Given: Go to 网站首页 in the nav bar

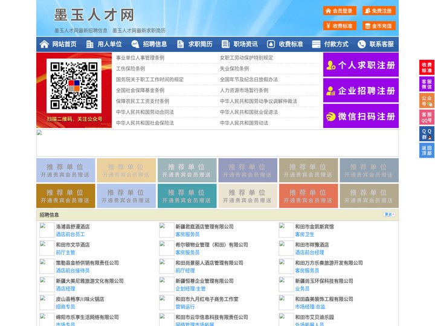Looking at the screenshot, I should [x=65, y=44].
